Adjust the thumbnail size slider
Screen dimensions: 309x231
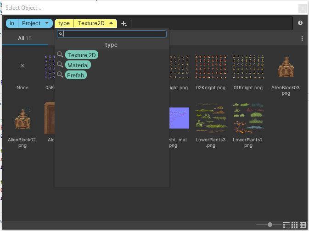tap(270, 225)
